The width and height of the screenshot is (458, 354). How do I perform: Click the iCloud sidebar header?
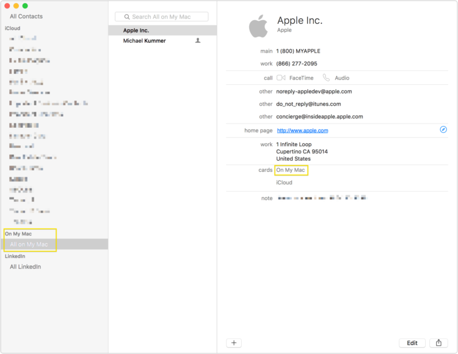click(13, 28)
